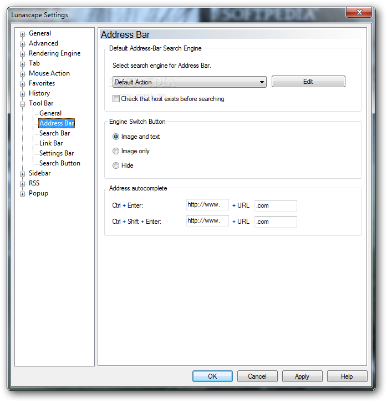The height and width of the screenshot is (402, 387).
Task: Expand the Favorites tree node
Action: (23, 84)
